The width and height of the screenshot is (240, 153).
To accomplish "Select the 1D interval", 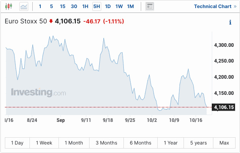I will coord(108,6).
